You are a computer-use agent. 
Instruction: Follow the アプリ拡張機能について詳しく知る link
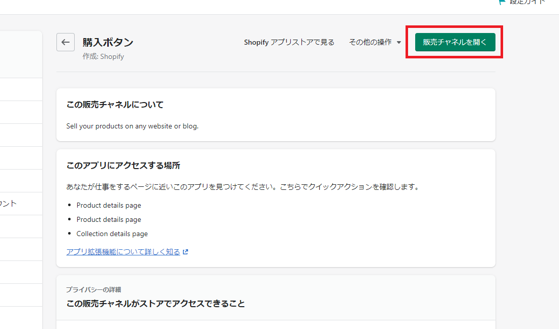click(123, 252)
